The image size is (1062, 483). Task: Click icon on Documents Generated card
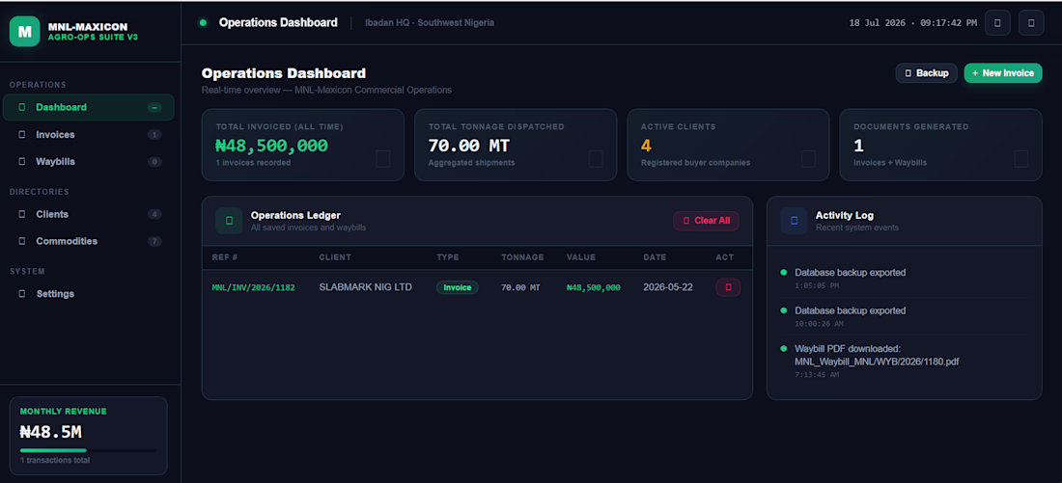click(1021, 159)
